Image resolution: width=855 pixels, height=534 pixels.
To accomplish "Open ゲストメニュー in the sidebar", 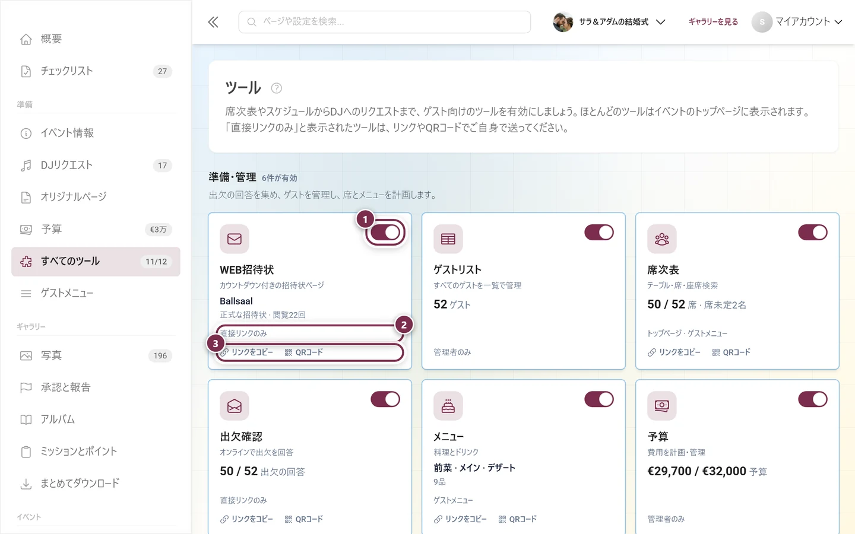I will point(96,293).
